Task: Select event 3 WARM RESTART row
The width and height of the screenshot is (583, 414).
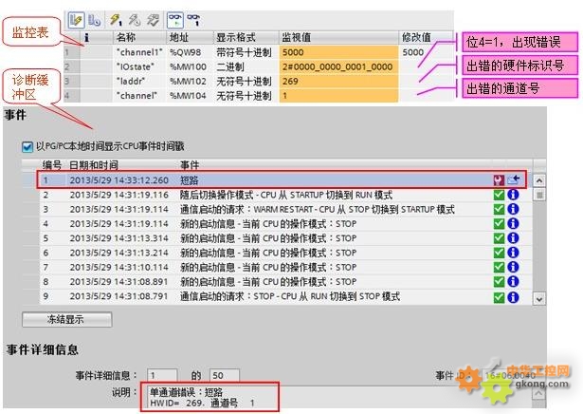Action: click(277, 209)
